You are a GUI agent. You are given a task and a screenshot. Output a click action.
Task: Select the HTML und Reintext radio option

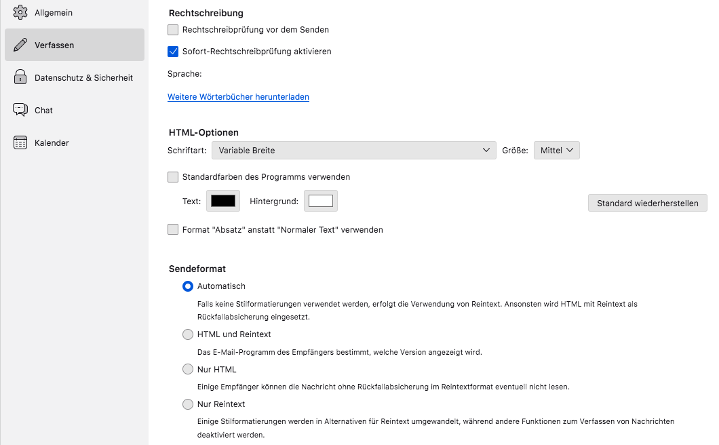click(187, 334)
